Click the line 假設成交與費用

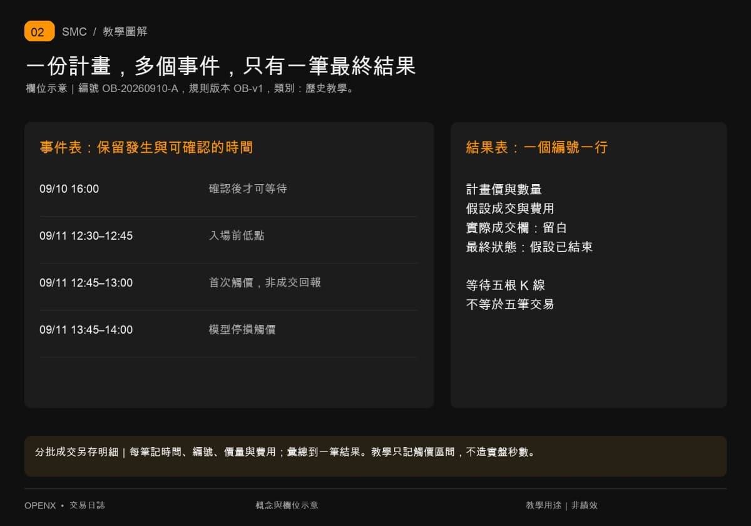(x=510, y=209)
